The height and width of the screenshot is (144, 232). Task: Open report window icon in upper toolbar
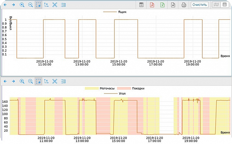pyautogui.click(x=141, y=5)
